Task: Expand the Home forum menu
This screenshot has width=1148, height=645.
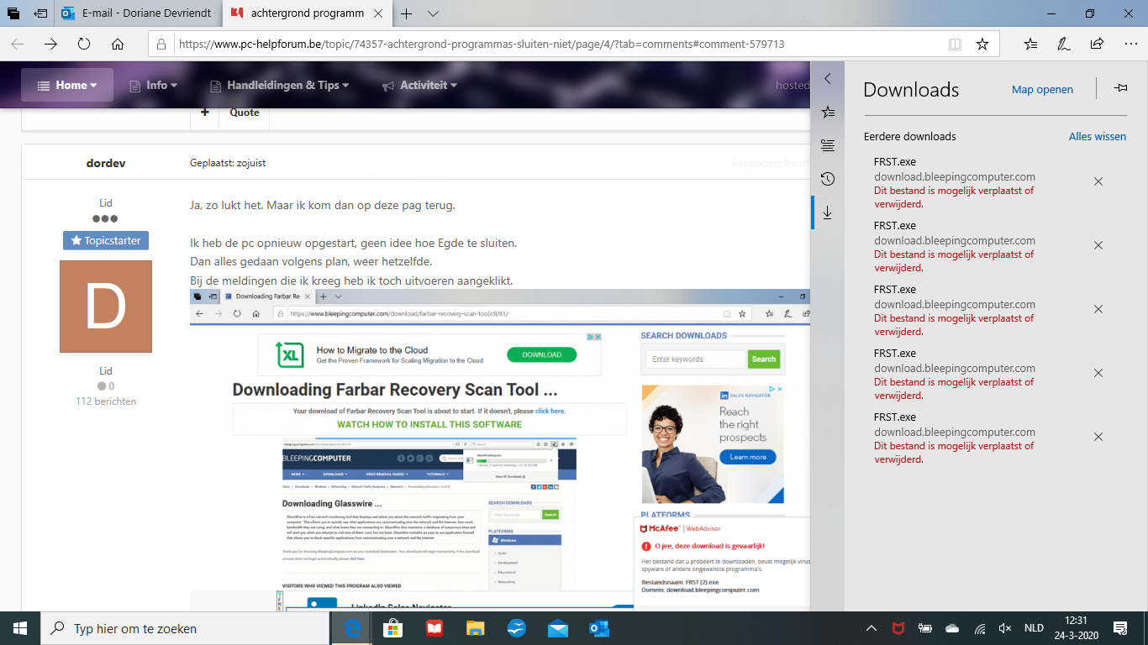Action: (x=67, y=85)
